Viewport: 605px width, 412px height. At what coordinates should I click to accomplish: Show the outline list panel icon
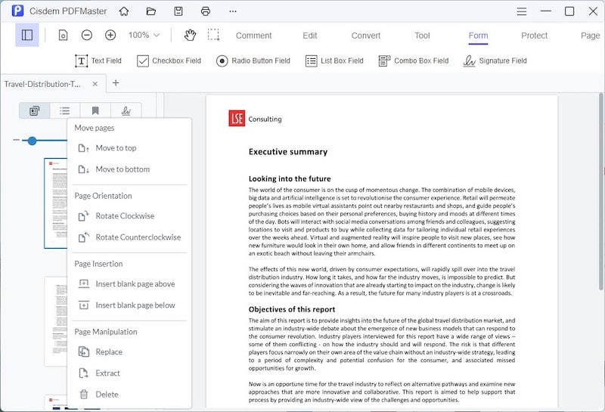tap(65, 111)
